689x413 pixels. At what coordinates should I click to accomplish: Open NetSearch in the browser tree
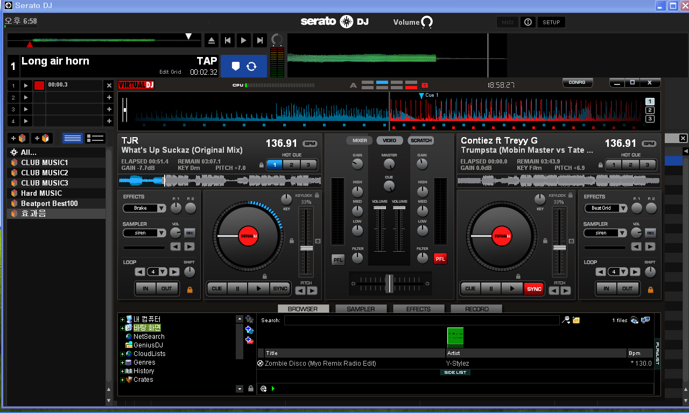click(x=149, y=337)
